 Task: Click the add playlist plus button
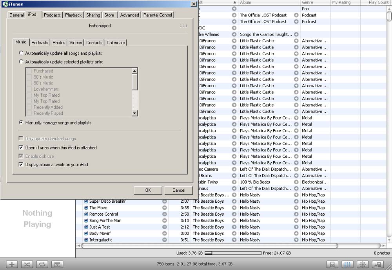tap(12, 265)
